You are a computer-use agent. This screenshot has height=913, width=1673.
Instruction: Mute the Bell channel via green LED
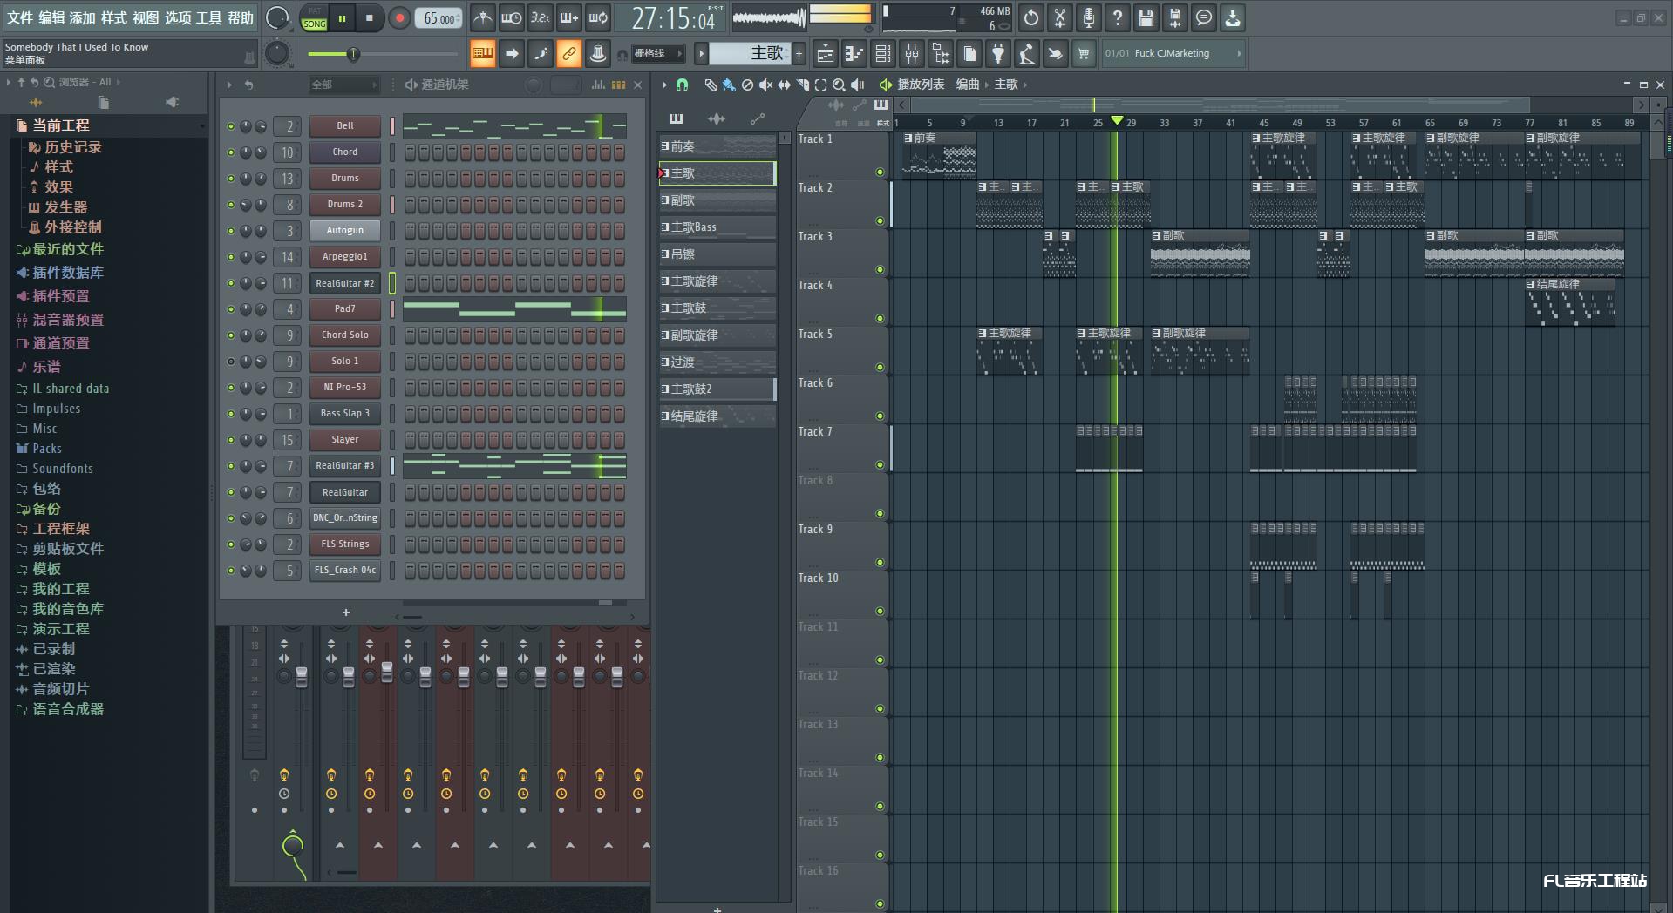[x=231, y=126]
